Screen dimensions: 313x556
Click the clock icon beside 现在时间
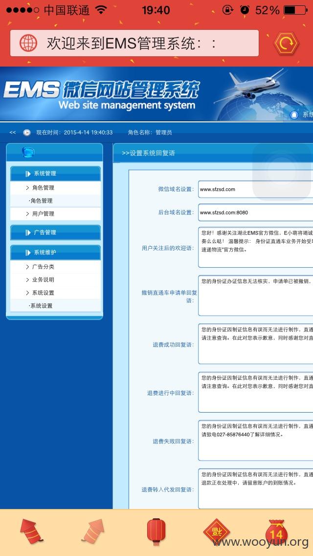tap(27, 133)
